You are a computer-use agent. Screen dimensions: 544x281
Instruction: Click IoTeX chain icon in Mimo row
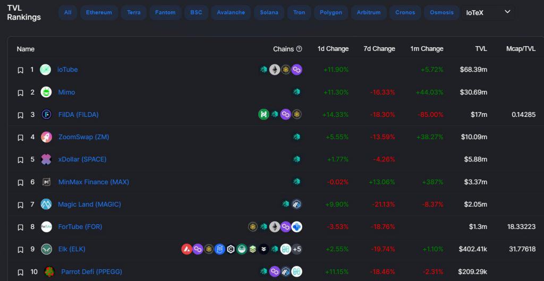click(x=296, y=92)
